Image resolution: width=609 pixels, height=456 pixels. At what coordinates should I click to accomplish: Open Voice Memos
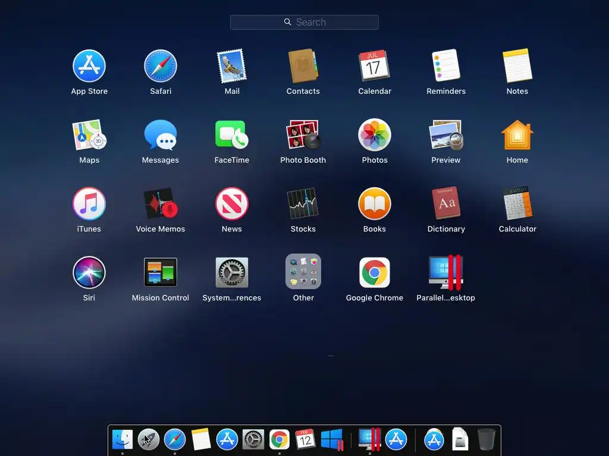pos(161,204)
